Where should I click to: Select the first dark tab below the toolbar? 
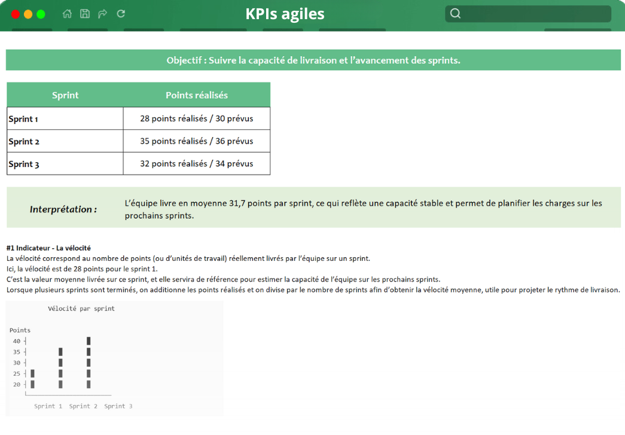31,31
